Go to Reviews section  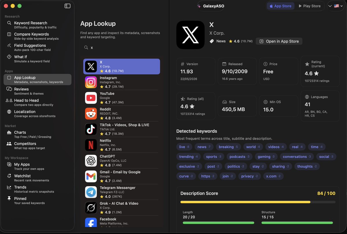click(x=38, y=91)
